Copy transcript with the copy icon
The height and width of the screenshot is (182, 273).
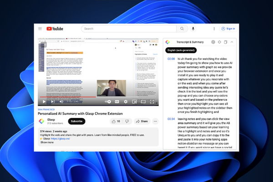click(226, 42)
